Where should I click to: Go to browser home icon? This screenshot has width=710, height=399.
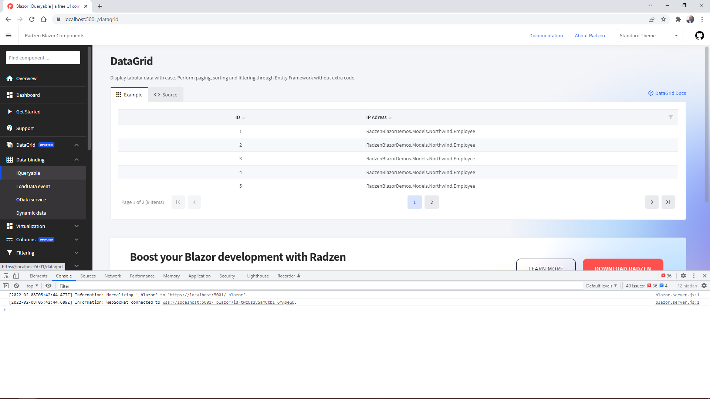coord(44,19)
